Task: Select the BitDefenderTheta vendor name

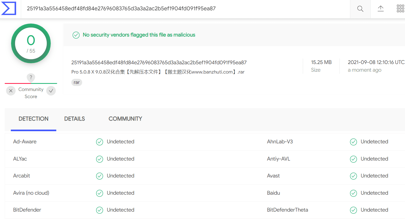Action: click(x=287, y=210)
